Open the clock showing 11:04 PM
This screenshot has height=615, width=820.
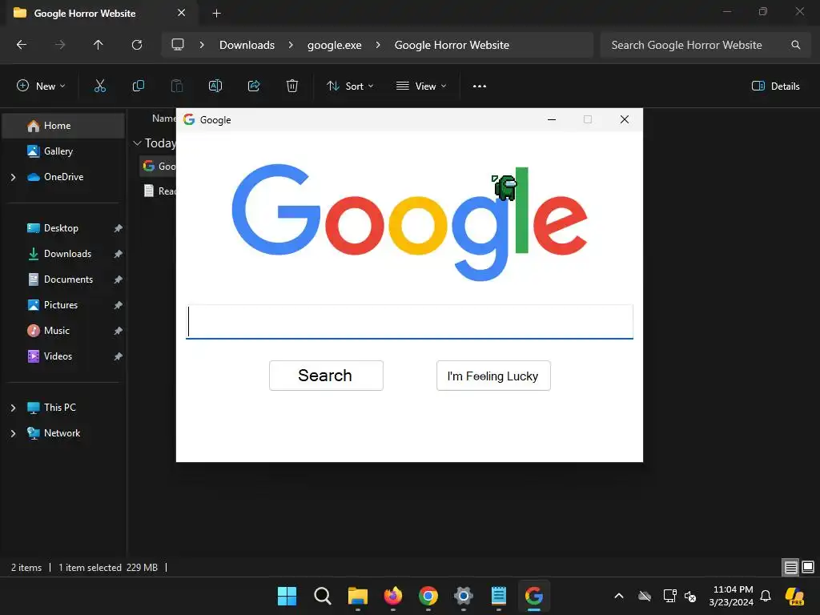click(x=731, y=596)
